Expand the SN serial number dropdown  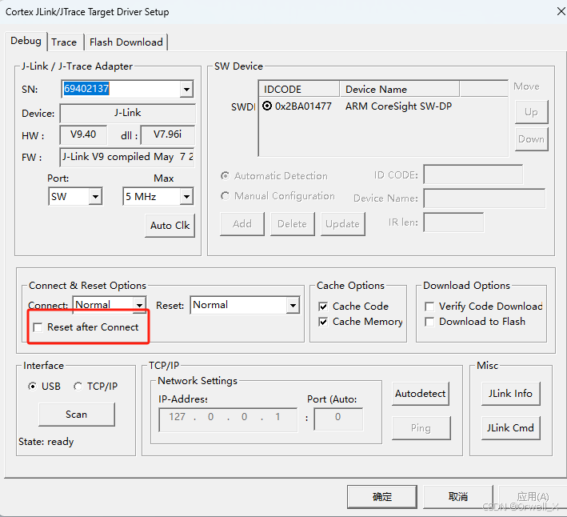tap(186, 89)
